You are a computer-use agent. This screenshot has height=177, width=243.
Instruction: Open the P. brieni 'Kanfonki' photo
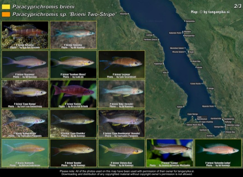tap(25, 153)
